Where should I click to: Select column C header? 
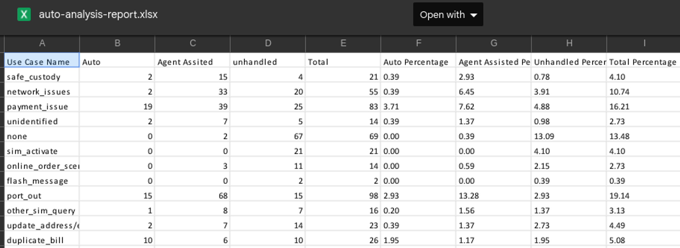pos(192,43)
